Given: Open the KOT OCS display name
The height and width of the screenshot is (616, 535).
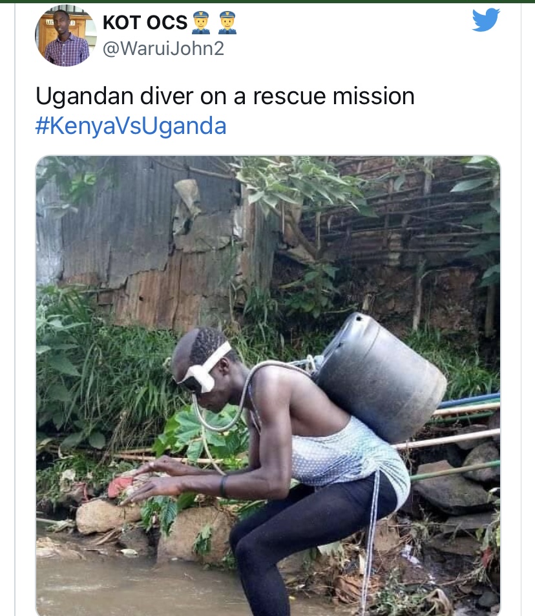Looking at the screenshot, I should [145, 23].
